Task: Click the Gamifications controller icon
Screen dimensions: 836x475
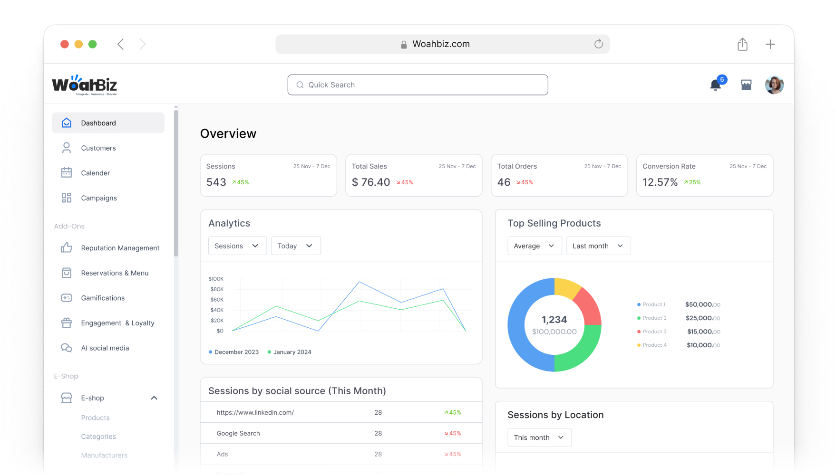Action: click(67, 298)
